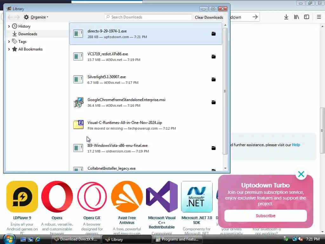Switch to Programs and Features taskbar button
325x244 pixels.
178,240
